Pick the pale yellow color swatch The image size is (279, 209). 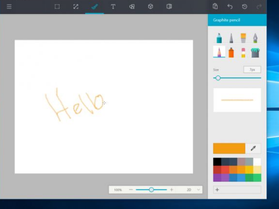click(x=257, y=170)
